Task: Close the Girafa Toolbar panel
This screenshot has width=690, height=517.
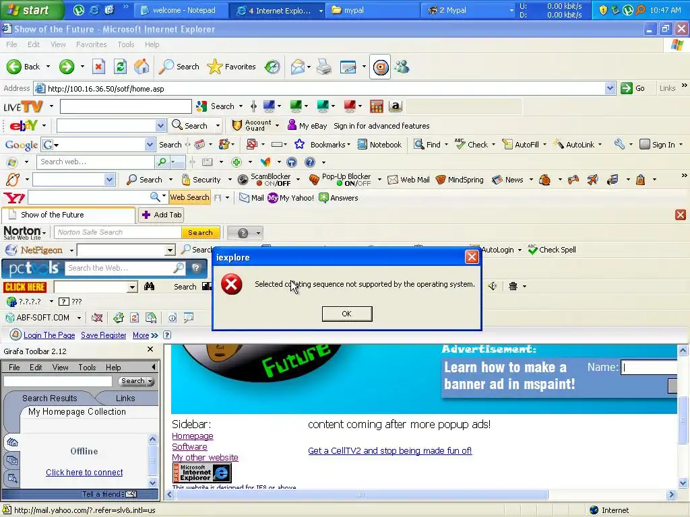Action: click(x=150, y=349)
